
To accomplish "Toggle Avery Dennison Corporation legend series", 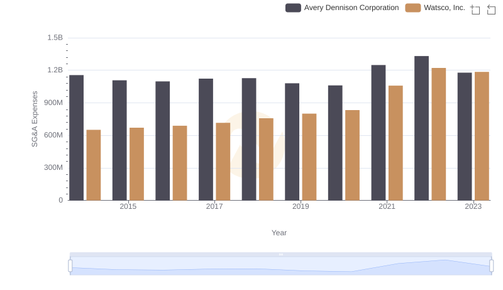I will pyautogui.click(x=342, y=8).
